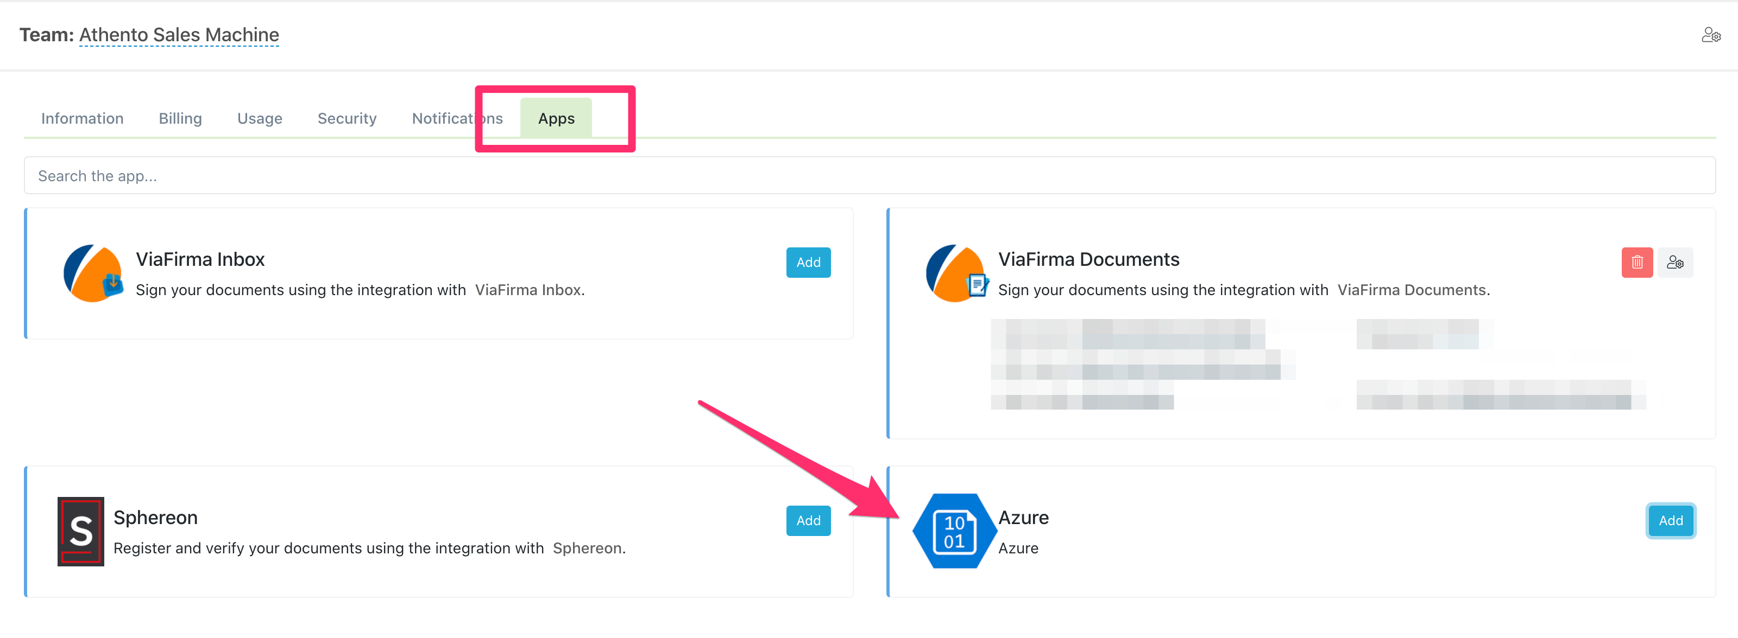1738x638 pixels.
Task: Click the Security tab
Action: point(346,117)
